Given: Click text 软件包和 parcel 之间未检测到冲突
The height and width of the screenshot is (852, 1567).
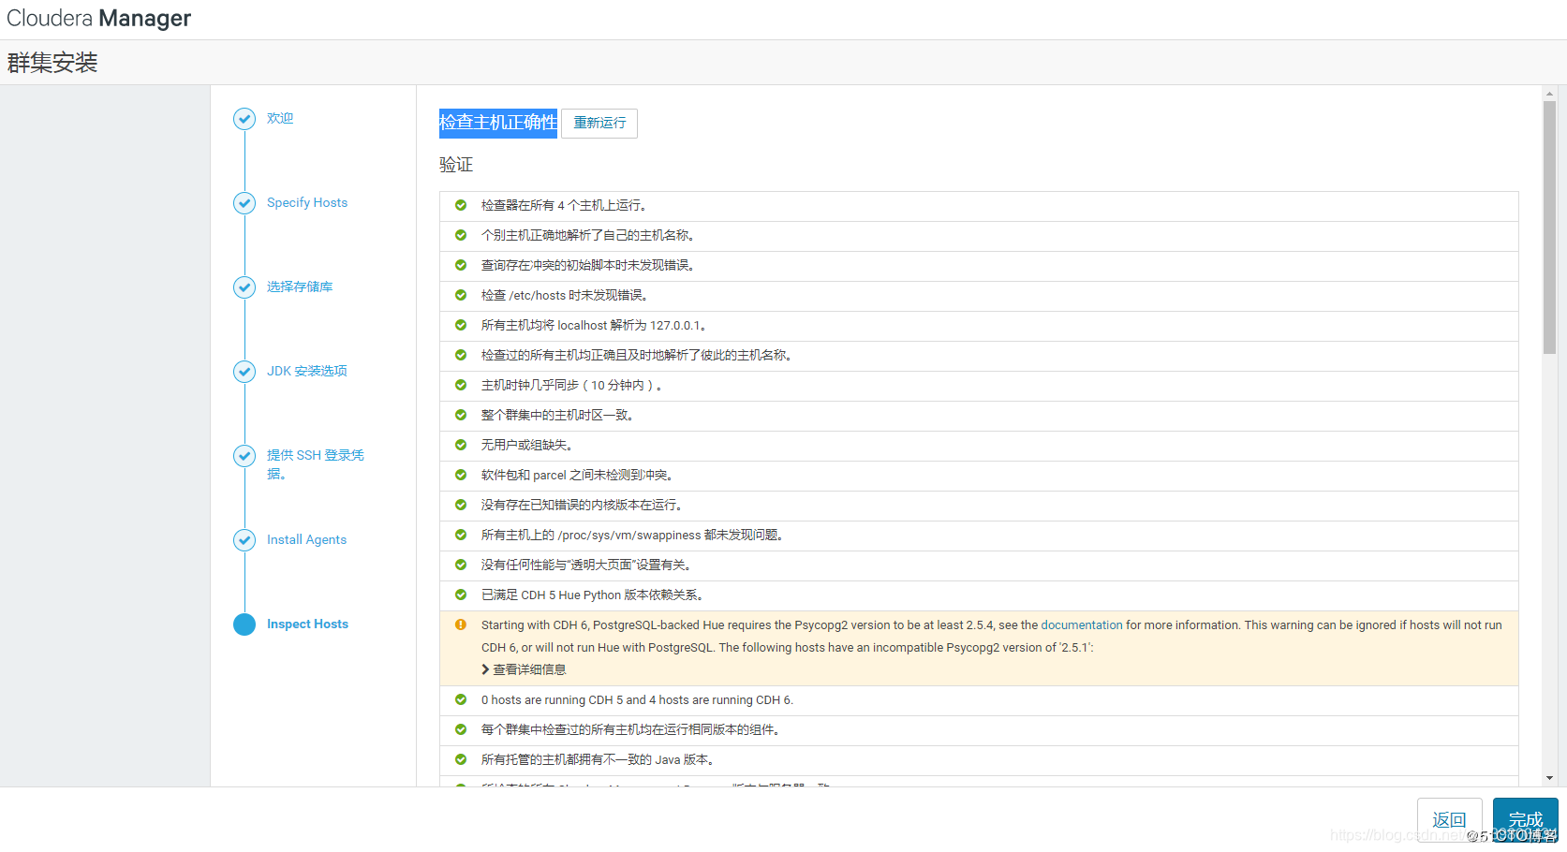Looking at the screenshot, I should click(577, 475).
